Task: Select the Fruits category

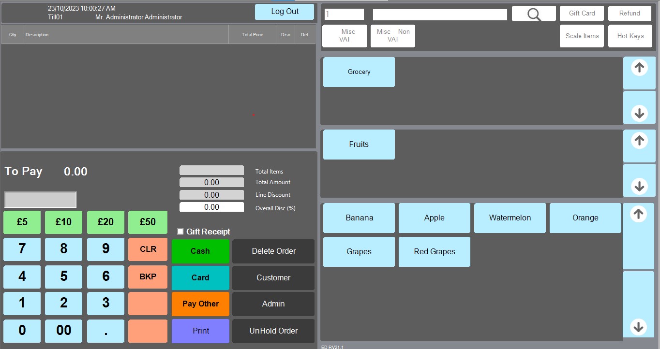Action: (359, 144)
